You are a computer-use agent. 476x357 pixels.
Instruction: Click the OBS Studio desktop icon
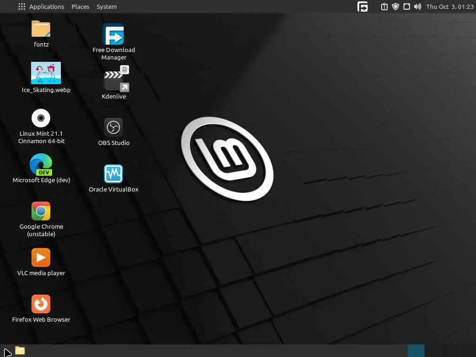(x=113, y=127)
